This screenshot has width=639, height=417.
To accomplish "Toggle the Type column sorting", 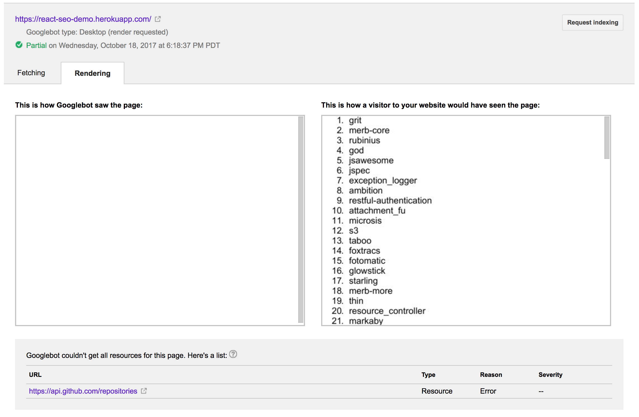I will tap(429, 375).
